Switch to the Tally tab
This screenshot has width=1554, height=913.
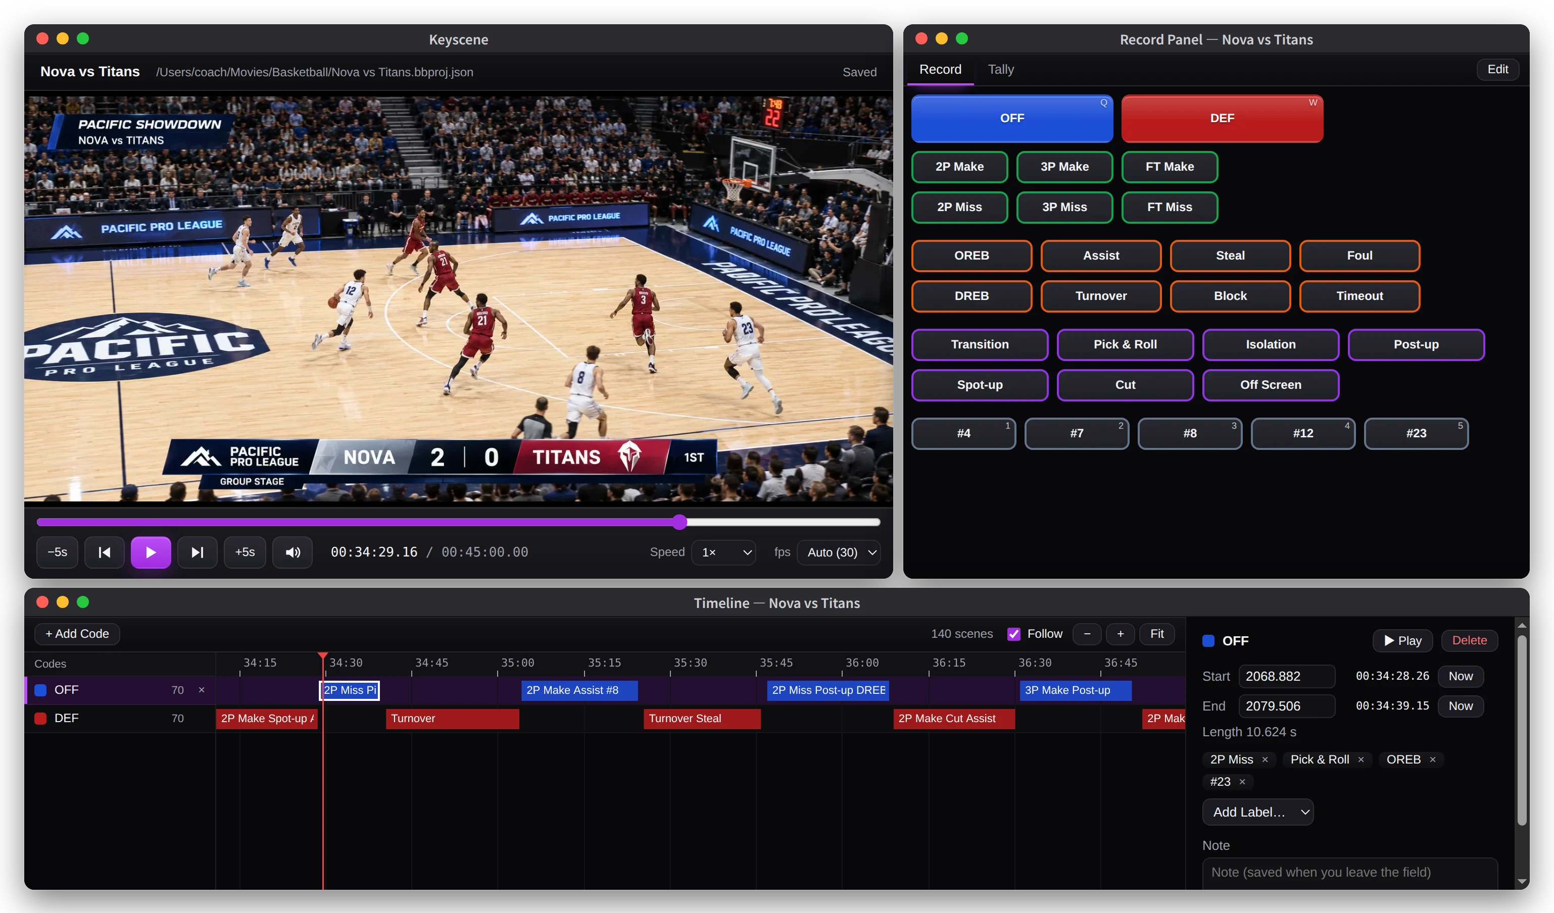coord(1000,69)
